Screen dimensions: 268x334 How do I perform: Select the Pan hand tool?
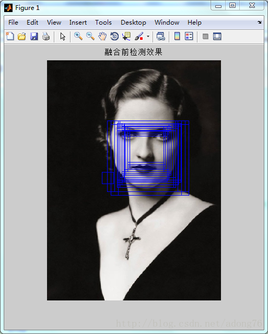[102, 36]
